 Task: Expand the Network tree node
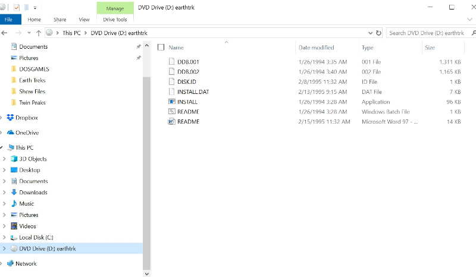pyautogui.click(x=4, y=263)
